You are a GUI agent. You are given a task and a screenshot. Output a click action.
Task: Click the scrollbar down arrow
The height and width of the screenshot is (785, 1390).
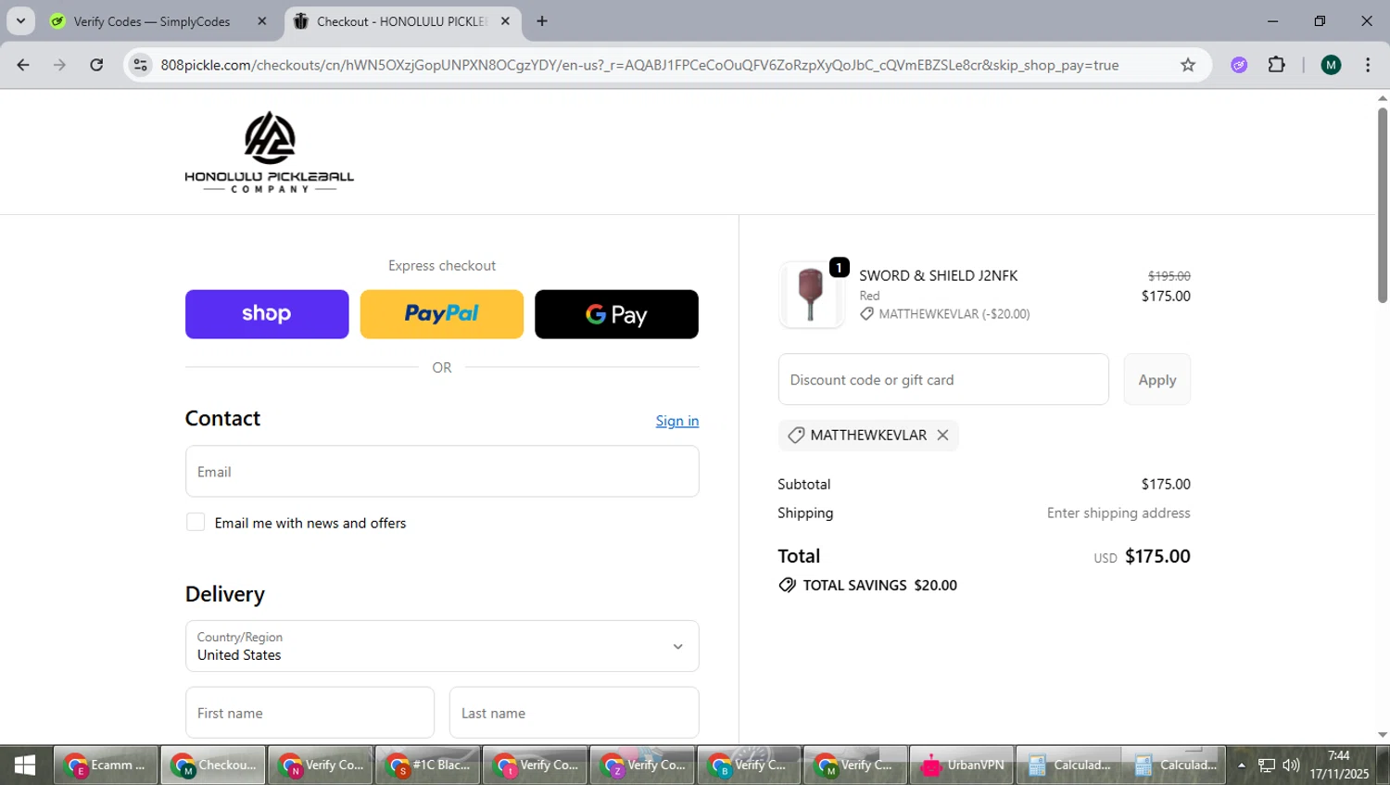(1383, 735)
